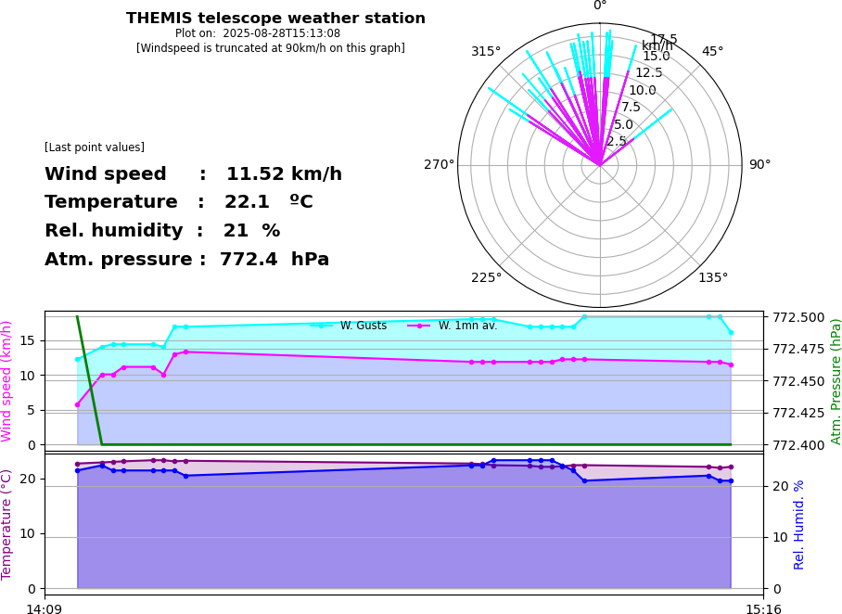Viewport: 842px width, 614px height.
Task: Click the Atm. pressure 772.4 hPa reading
Action: 186,260
